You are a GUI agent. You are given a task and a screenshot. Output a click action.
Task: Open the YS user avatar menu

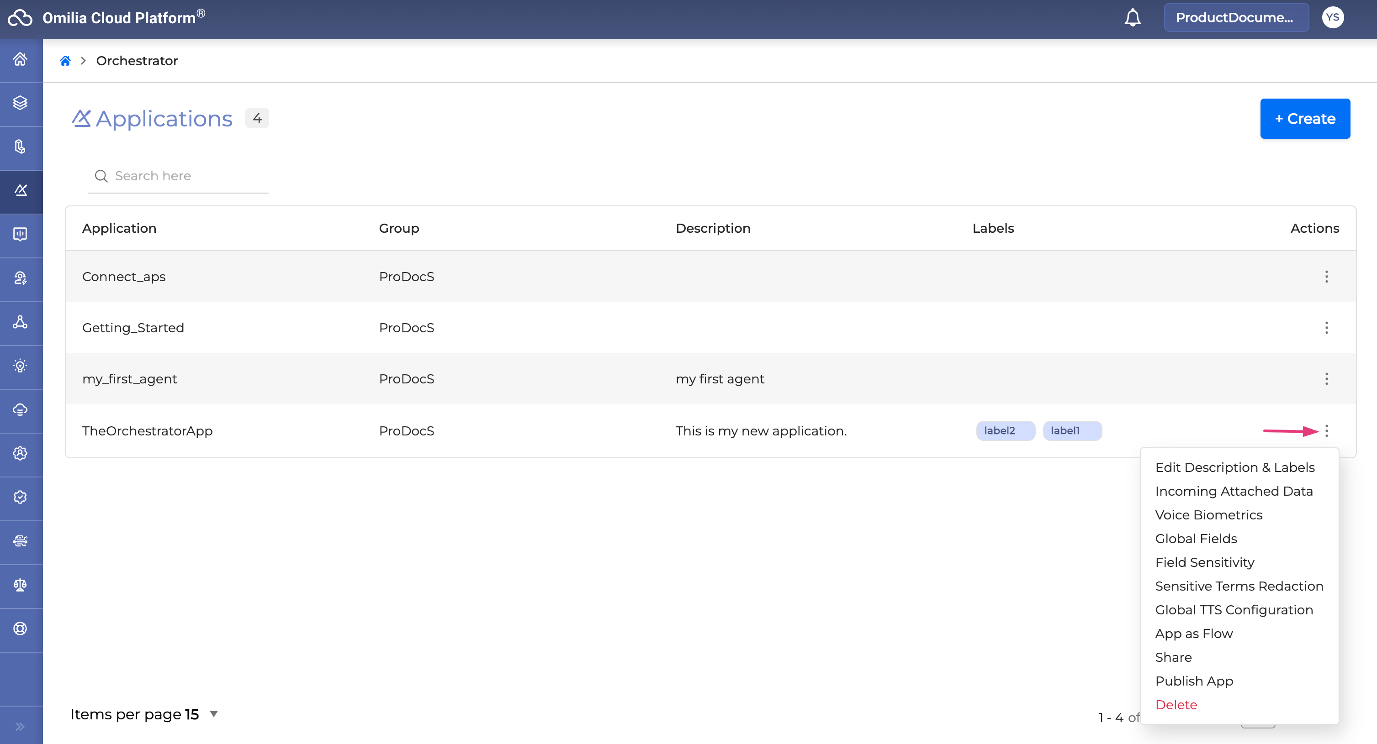[x=1332, y=18]
